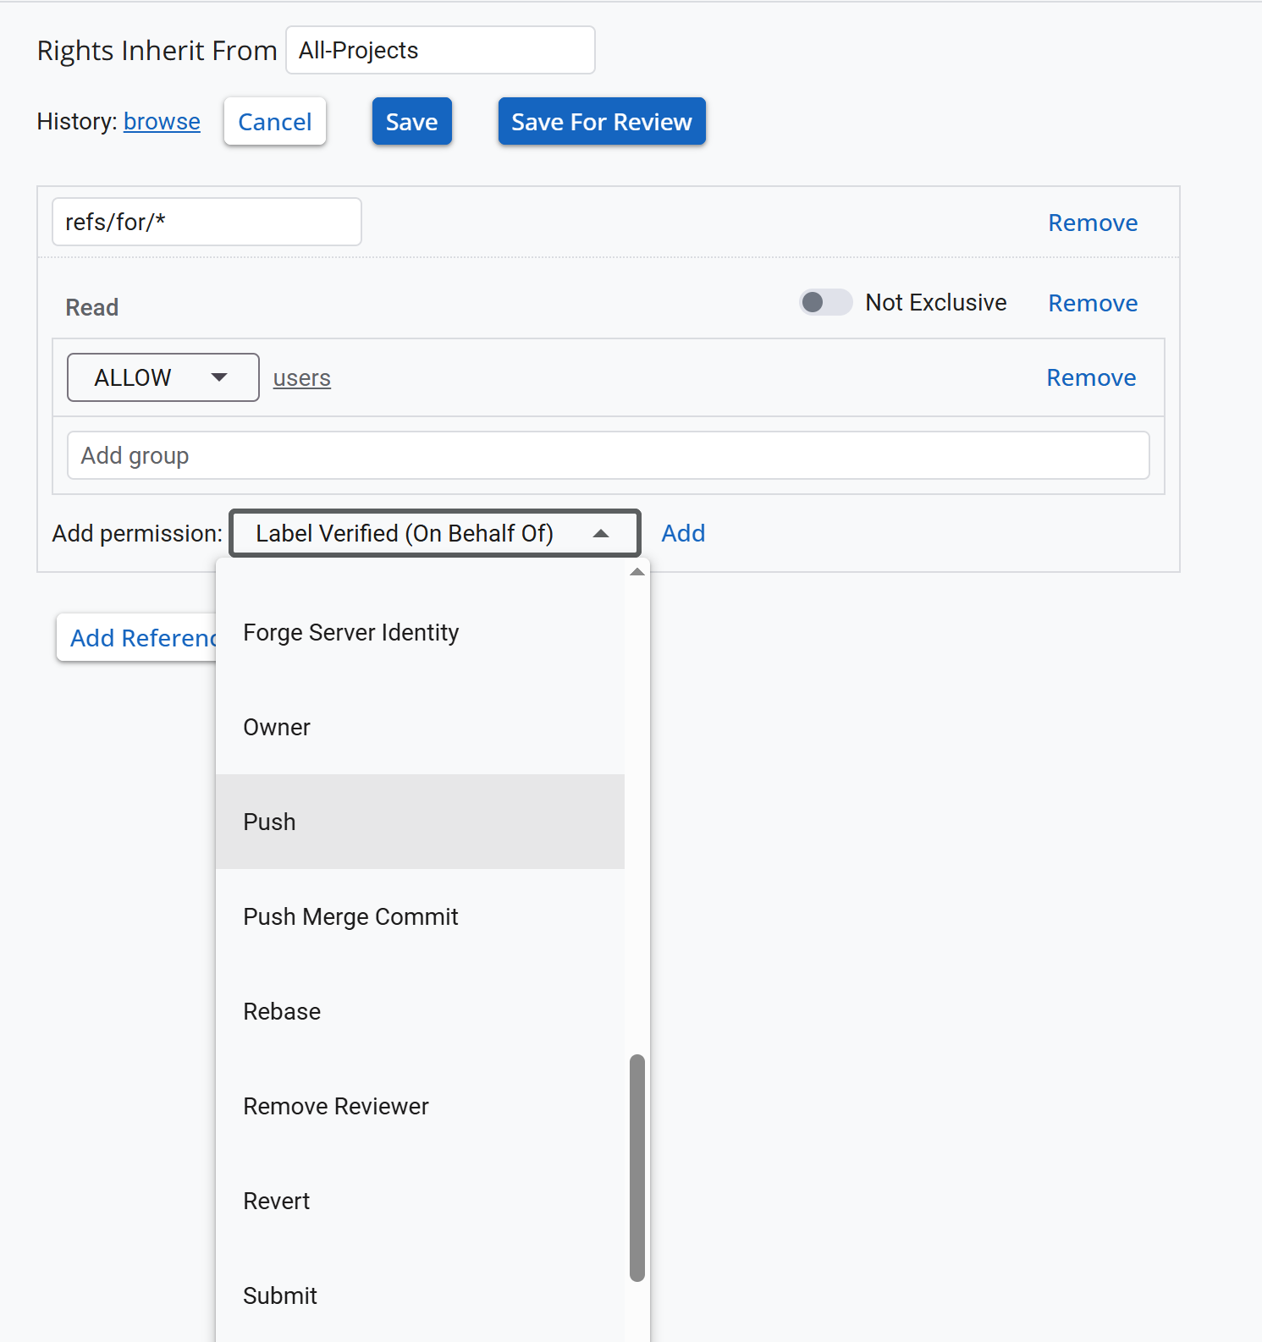This screenshot has width=1262, height=1342.
Task: Choose Forge Server Identity option
Action: tap(420, 633)
